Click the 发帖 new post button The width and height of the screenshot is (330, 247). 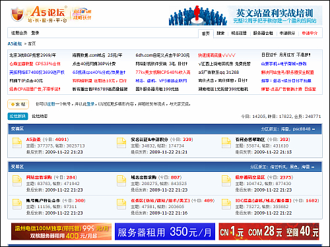point(18,104)
